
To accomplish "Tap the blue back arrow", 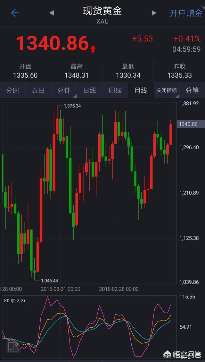I will [15, 13].
